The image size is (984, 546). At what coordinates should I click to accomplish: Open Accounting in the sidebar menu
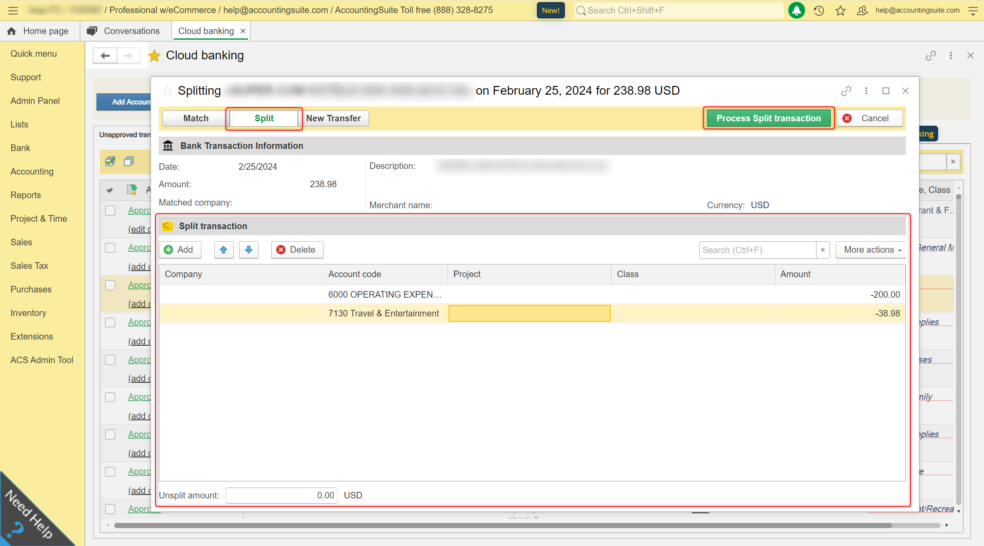(32, 172)
